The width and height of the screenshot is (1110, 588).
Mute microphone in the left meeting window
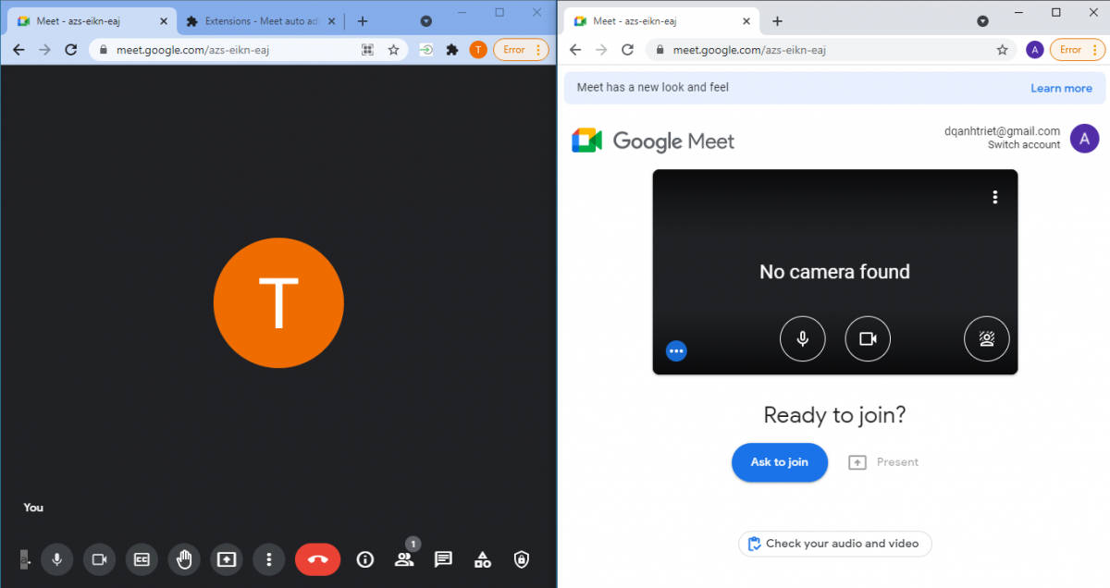(57, 559)
